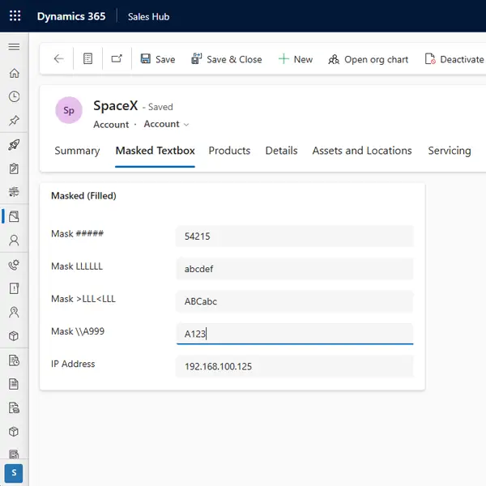
Task: Collapse the site map hamburger menu
Action: [14, 47]
